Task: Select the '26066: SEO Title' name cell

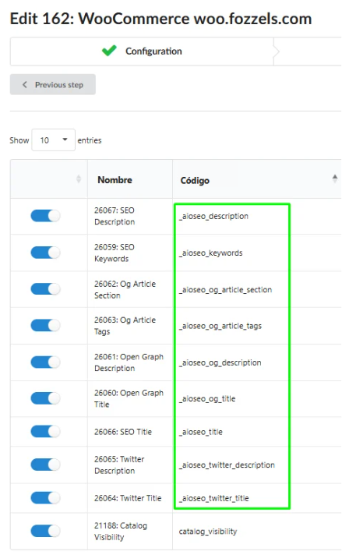Action: click(x=130, y=432)
